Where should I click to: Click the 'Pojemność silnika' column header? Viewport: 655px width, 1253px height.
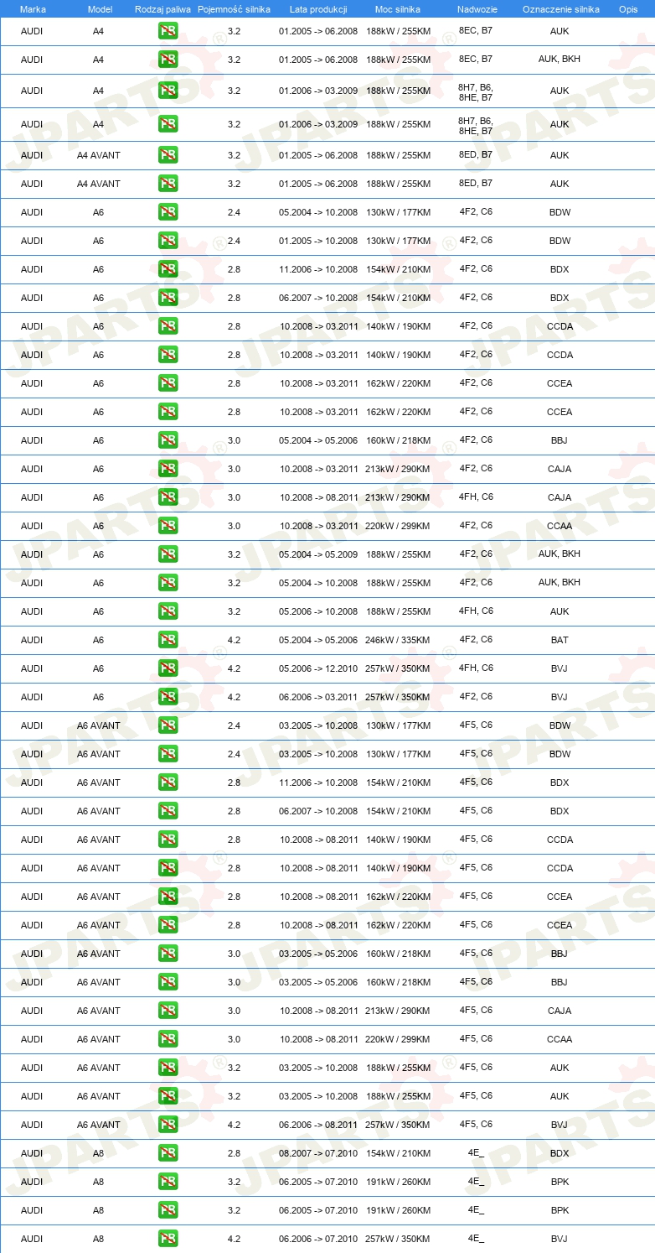234,9
